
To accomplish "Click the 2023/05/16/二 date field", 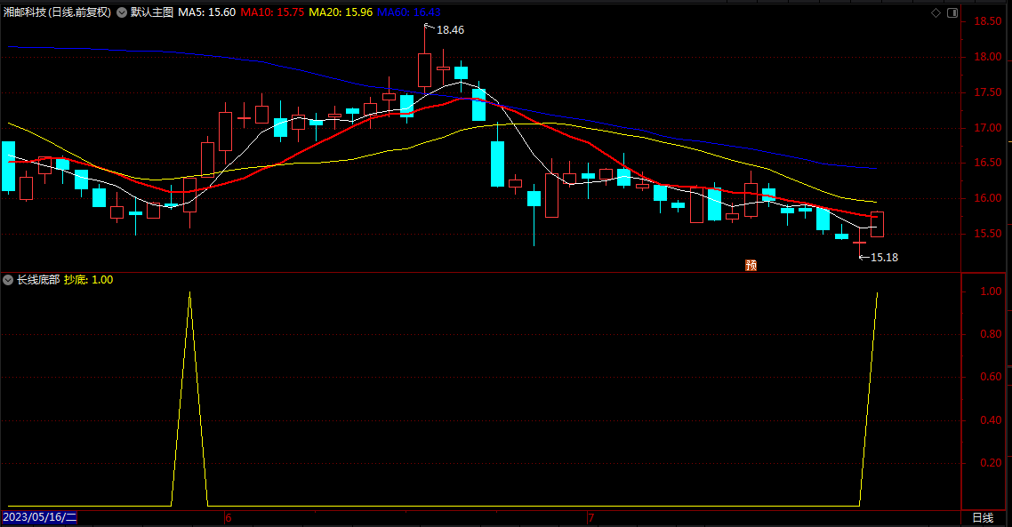I will (39, 517).
